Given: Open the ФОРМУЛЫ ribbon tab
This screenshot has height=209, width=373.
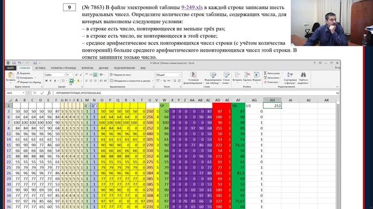Looking at the screenshot, I should click(x=87, y=68).
